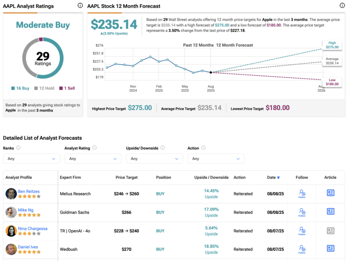This screenshot has height=261, width=347.
Task: Click the info icon next to Ranks
Action: [19, 148]
